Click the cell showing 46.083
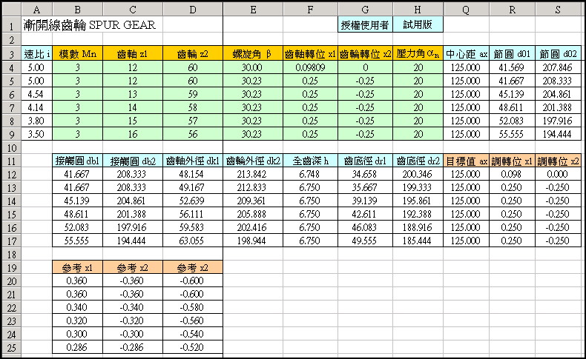Image resolution: width=586 pixels, height=359 pixels. [365, 228]
